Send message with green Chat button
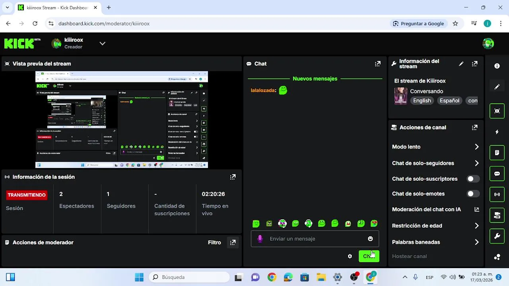 click(x=369, y=256)
